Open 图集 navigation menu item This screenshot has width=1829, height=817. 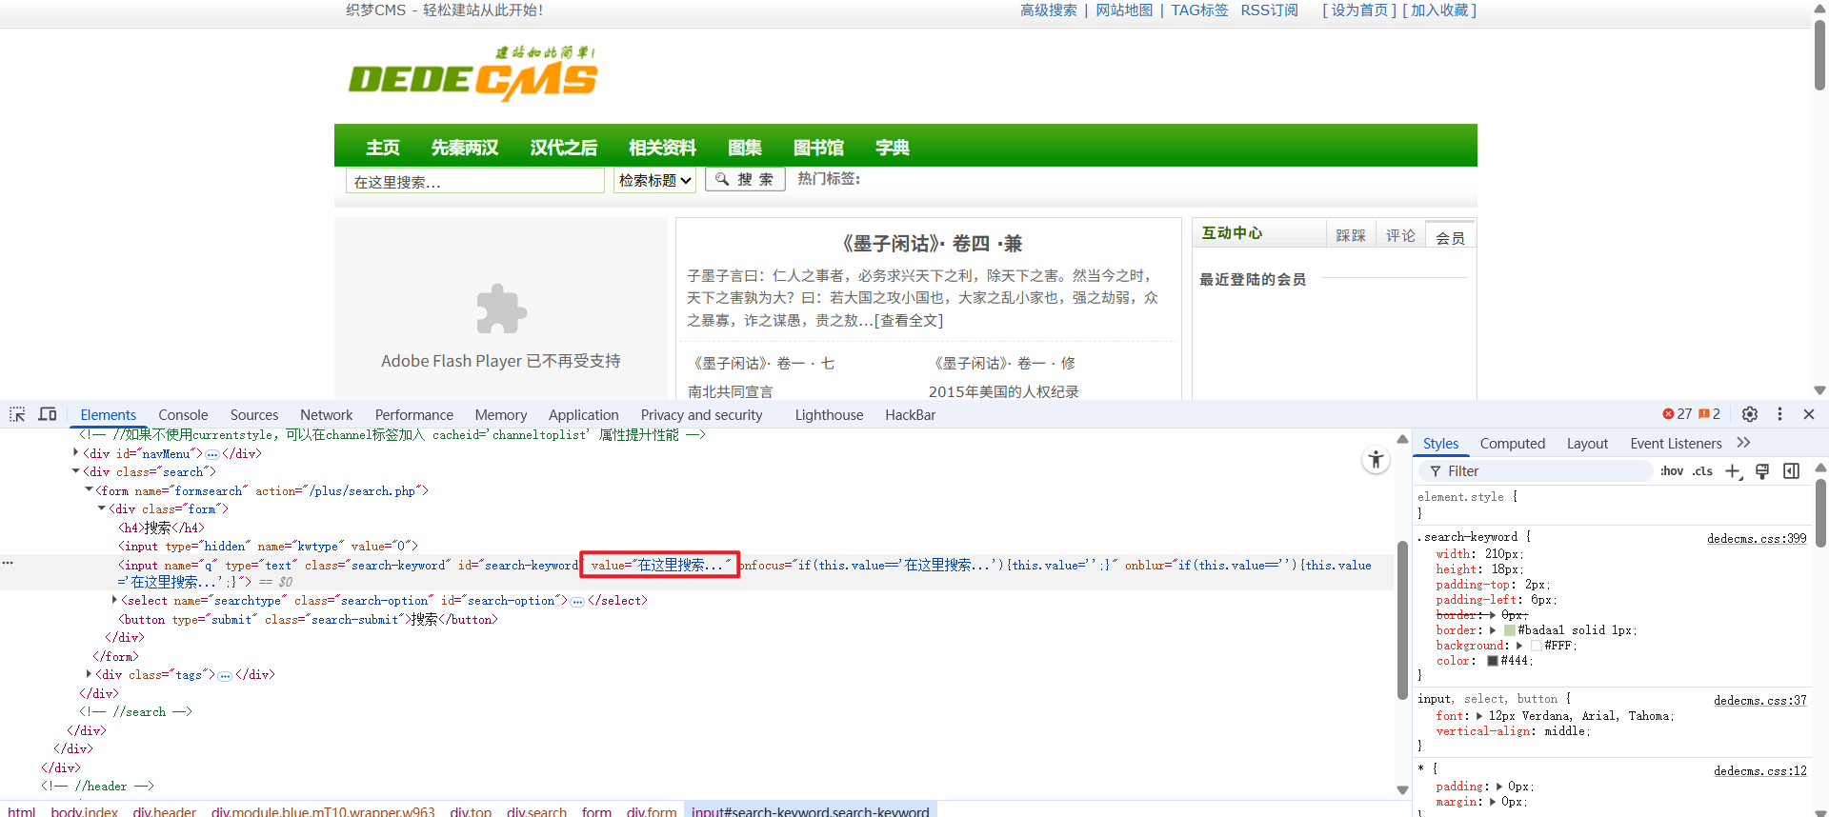click(x=745, y=148)
